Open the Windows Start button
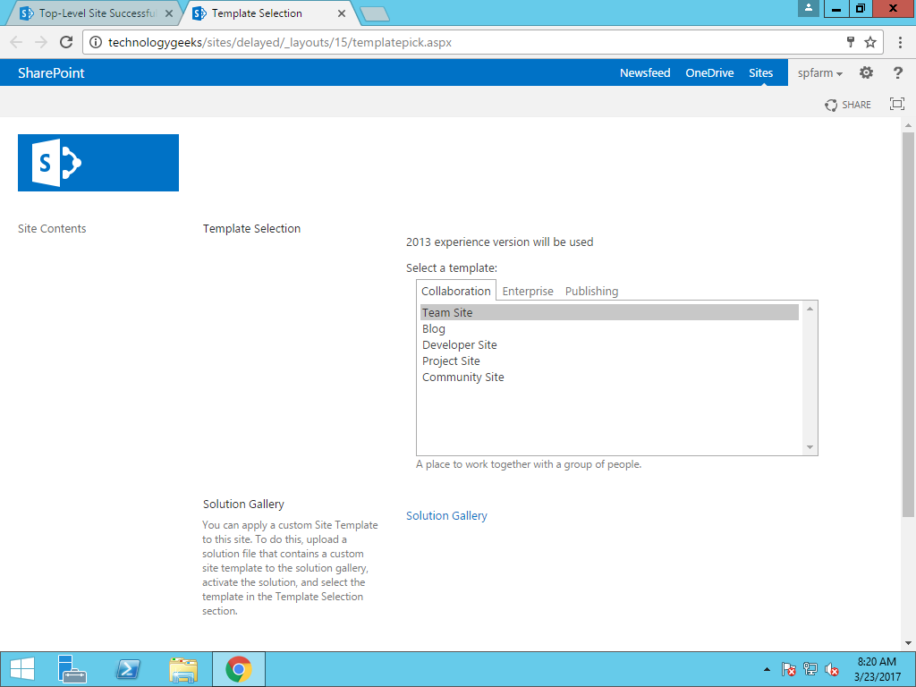This screenshot has width=916, height=687. [22, 669]
